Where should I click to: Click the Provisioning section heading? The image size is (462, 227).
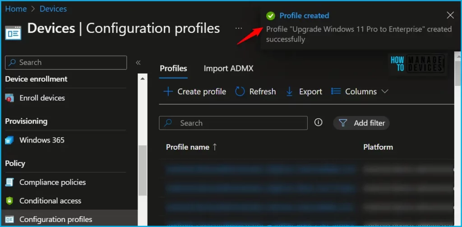coord(26,121)
